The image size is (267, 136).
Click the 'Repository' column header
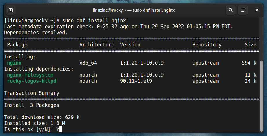[x=207, y=45]
